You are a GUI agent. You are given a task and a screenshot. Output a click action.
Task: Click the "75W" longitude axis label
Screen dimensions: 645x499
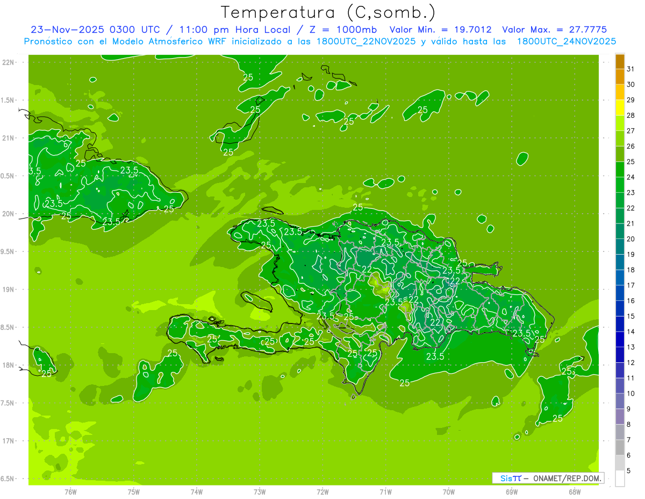pos(133,491)
